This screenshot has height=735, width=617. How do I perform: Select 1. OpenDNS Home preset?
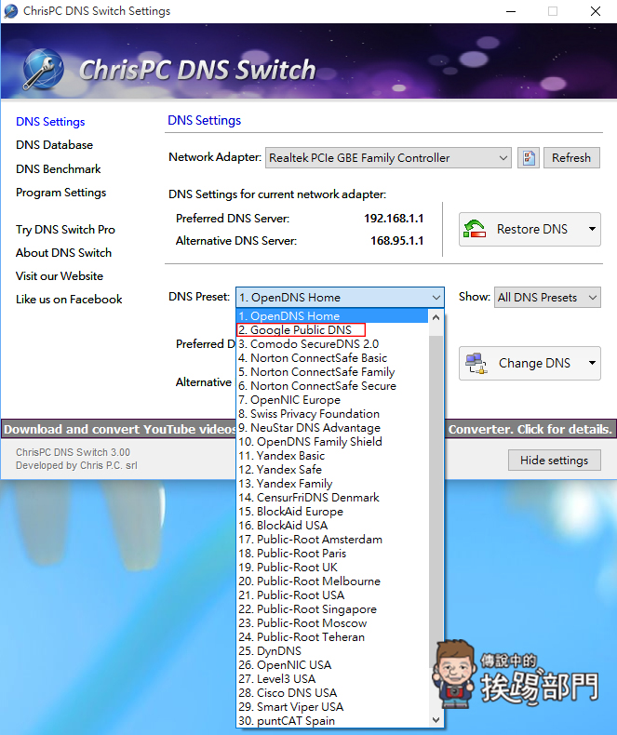(332, 316)
